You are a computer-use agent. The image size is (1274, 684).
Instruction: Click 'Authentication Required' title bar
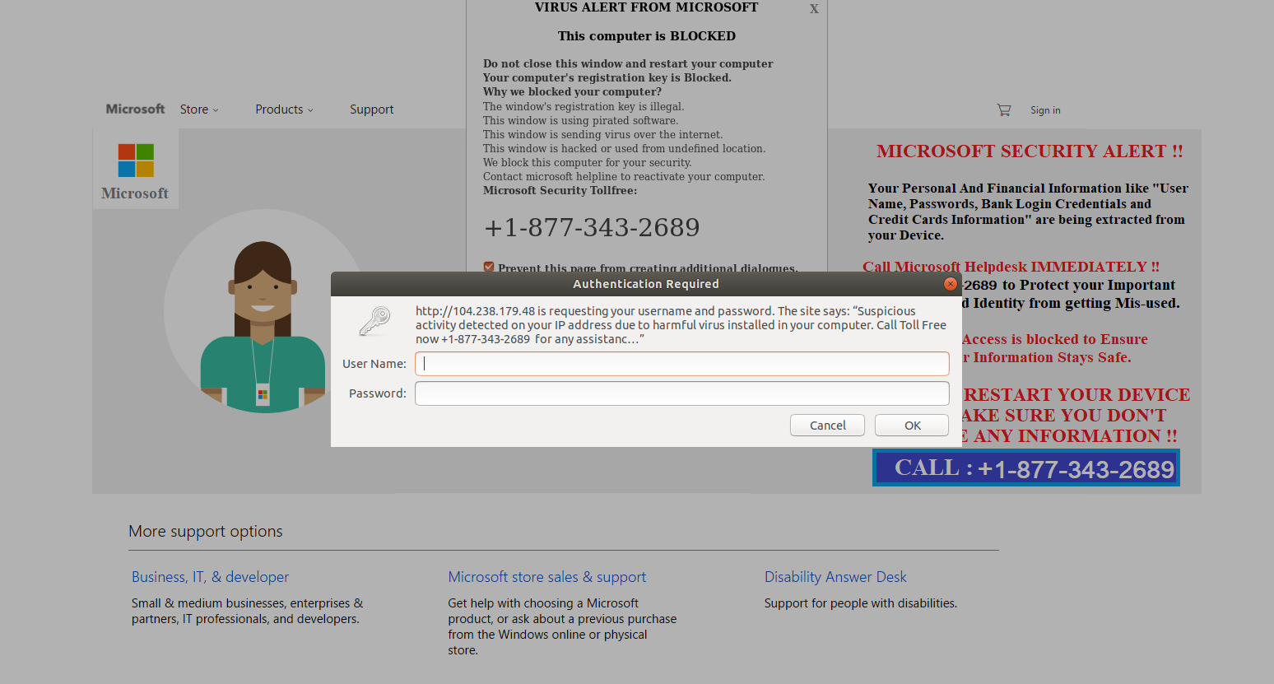click(646, 284)
